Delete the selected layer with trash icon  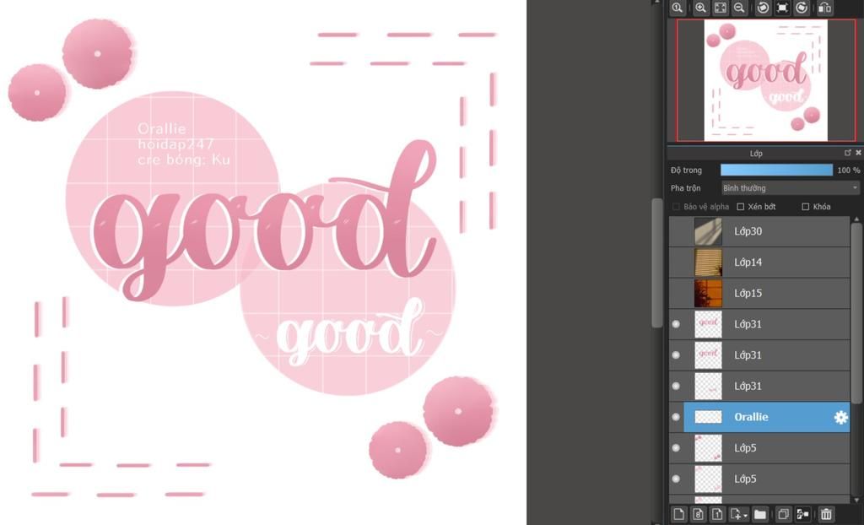825,515
